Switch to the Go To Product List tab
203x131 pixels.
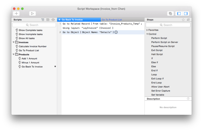pos(112,20)
